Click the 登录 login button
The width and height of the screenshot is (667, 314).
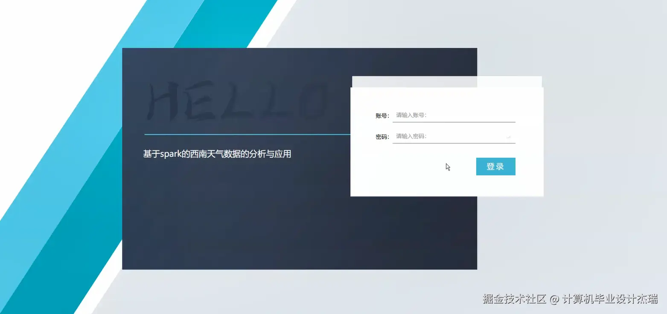pyautogui.click(x=495, y=166)
